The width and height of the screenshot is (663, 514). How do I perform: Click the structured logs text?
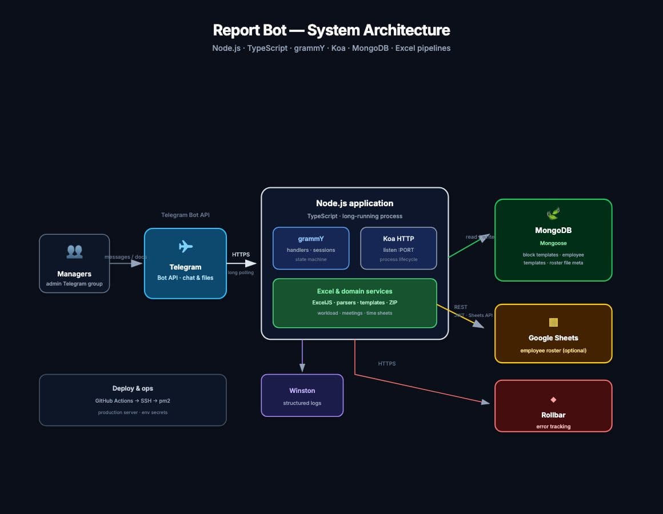(x=302, y=403)
